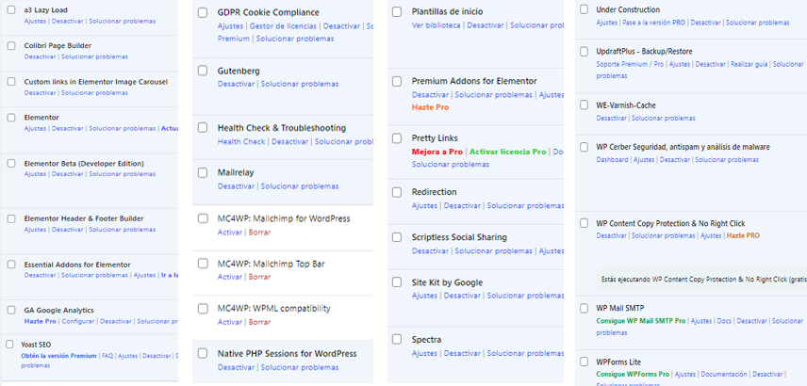
Task: Deactivate Scriptless Social Sharing
Action: click(x=430, y=251)
